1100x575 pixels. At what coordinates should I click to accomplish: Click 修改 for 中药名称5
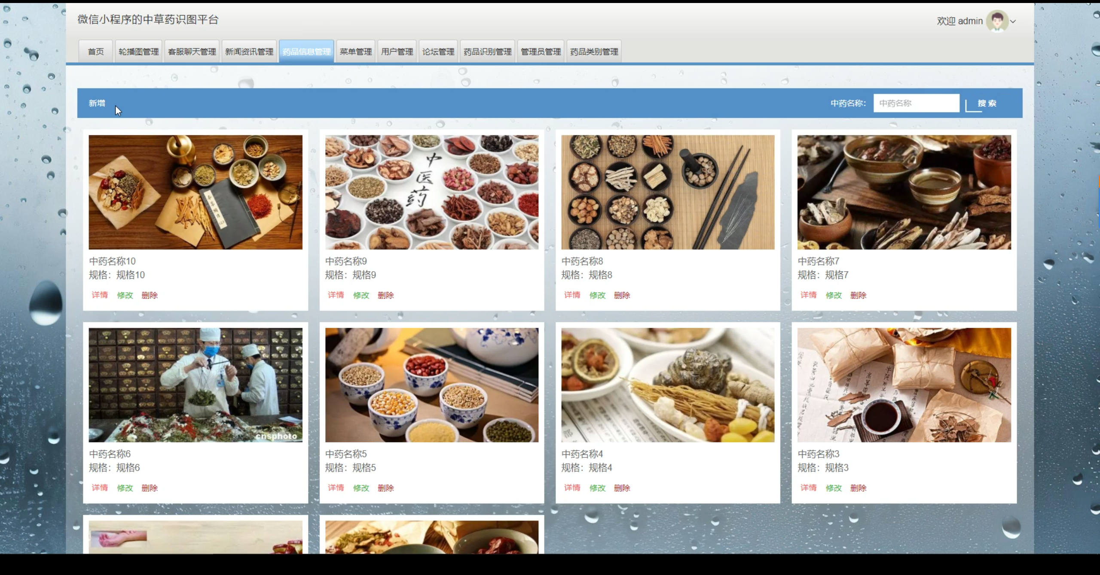[361, 488]
